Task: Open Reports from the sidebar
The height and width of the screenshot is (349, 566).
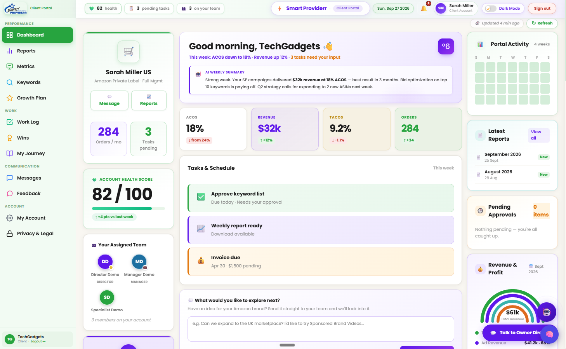Action: (37, 51)
